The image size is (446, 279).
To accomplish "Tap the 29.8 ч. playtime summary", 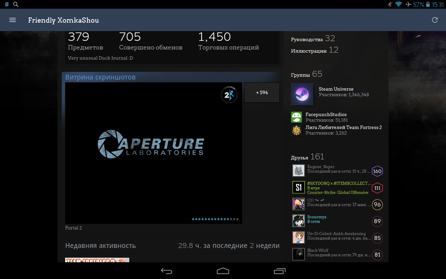I will point(229,246).
